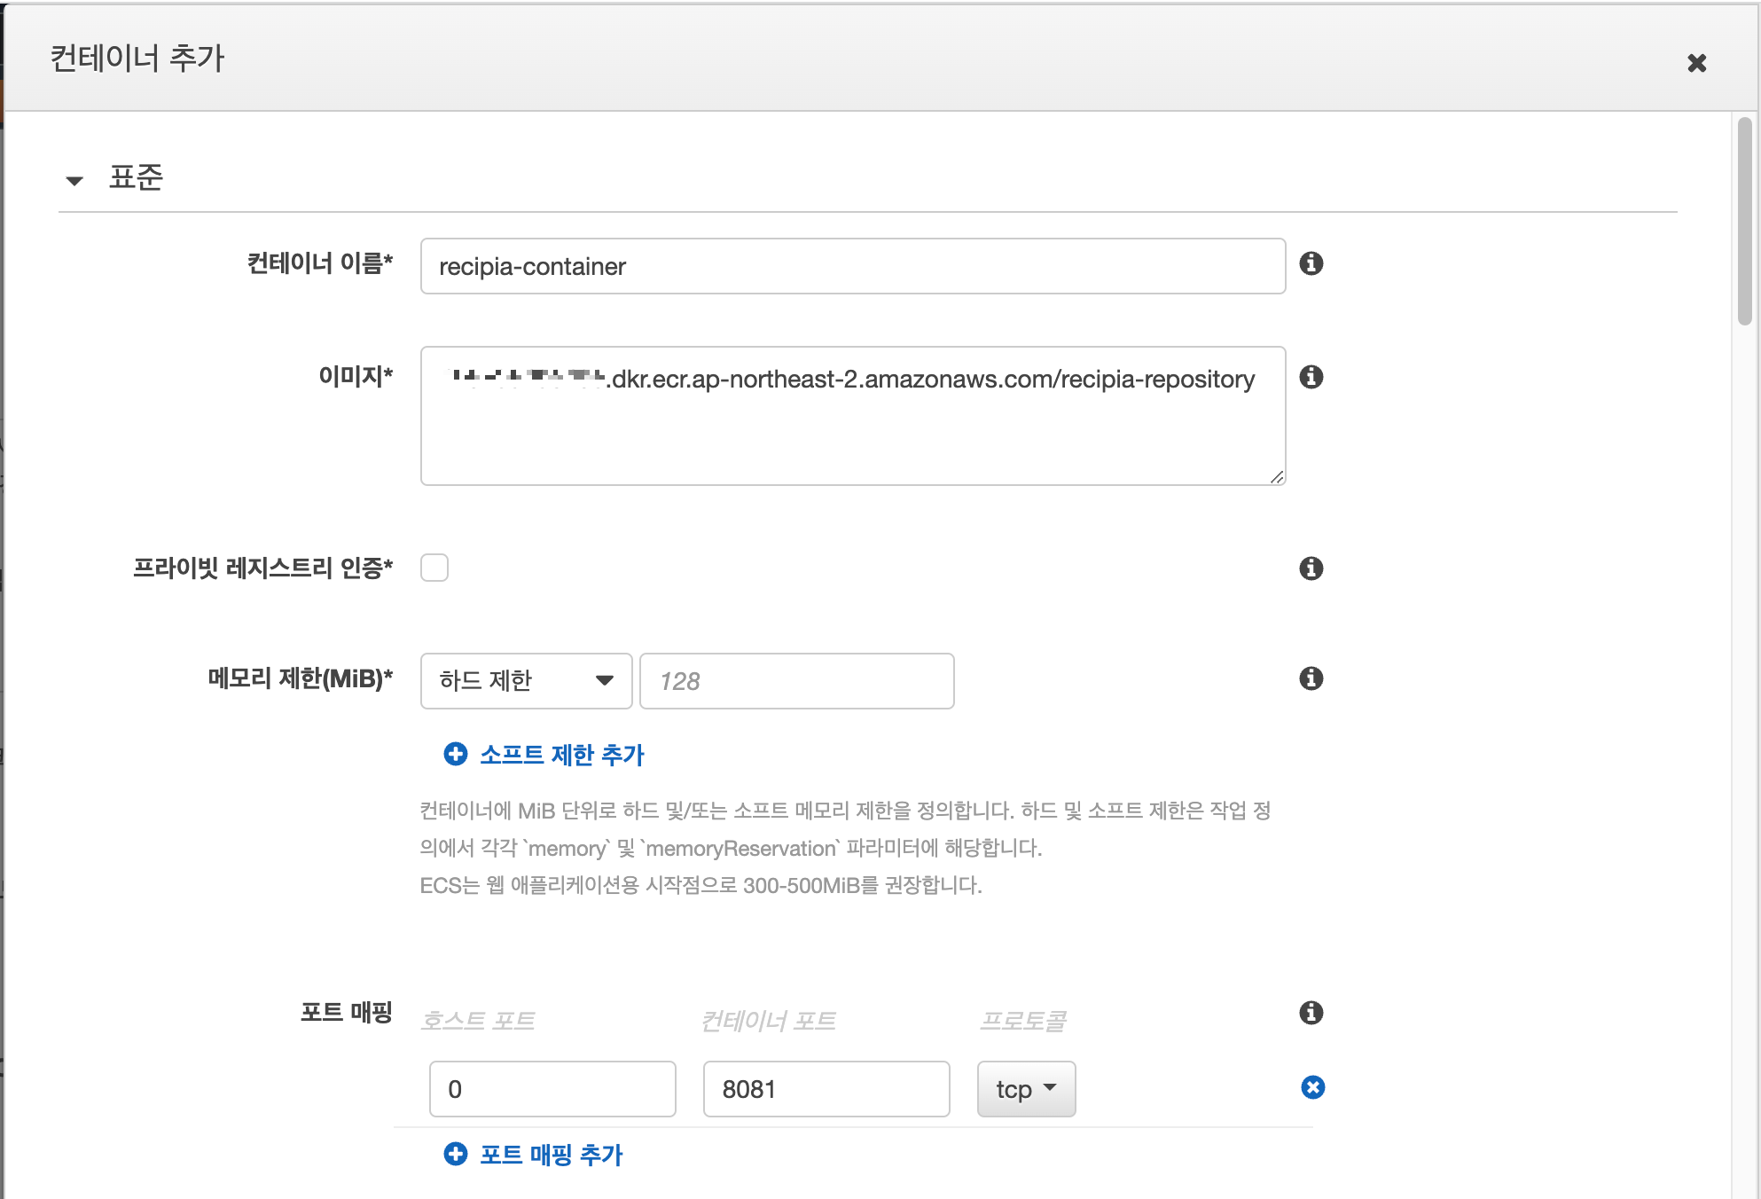The image size is (1761, 1199).
Task: Open the tcp protocol dropdown
Action: (1026, 1089)
